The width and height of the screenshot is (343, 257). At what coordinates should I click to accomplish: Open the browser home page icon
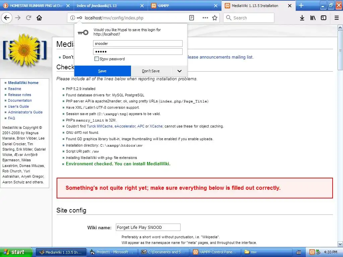[39, 18]
